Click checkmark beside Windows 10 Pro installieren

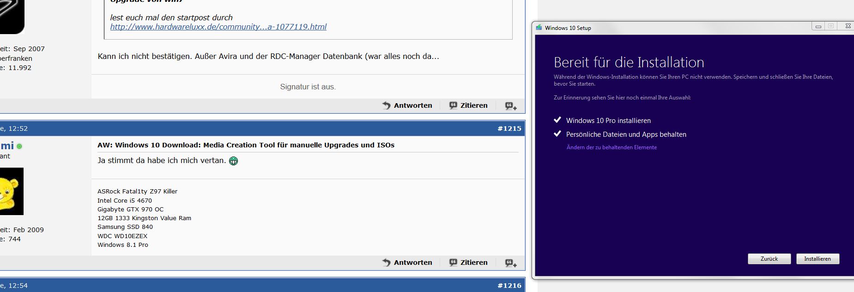tap(557, 120)
